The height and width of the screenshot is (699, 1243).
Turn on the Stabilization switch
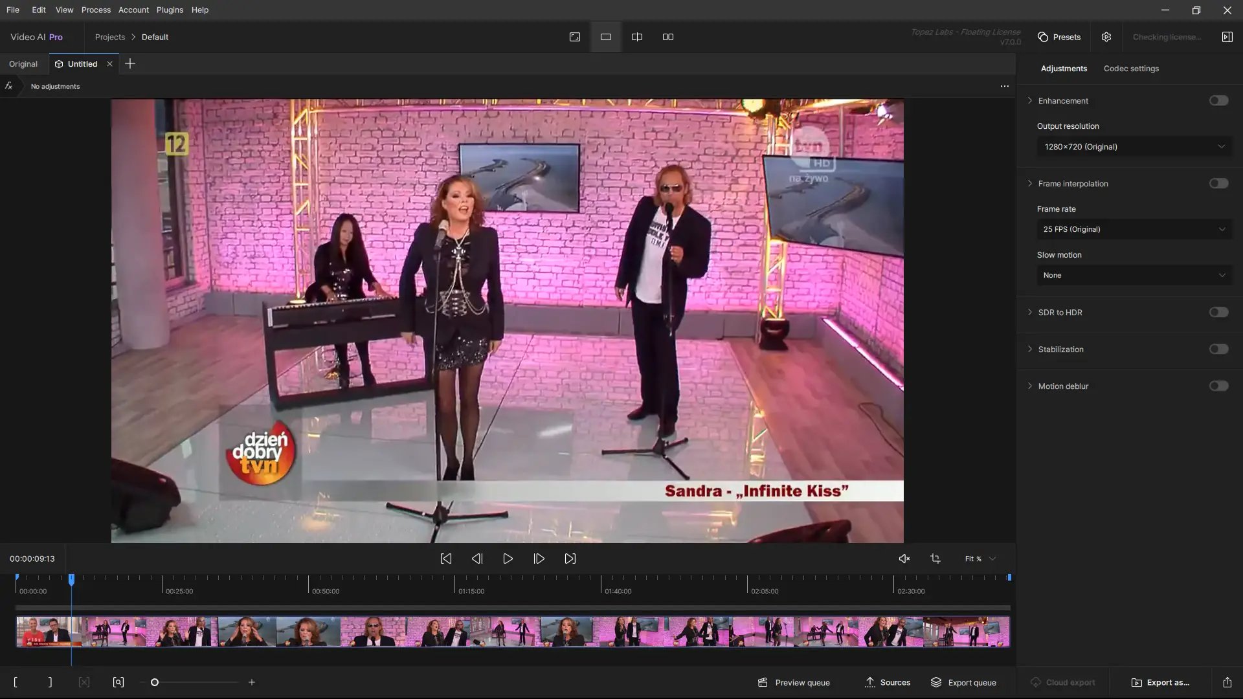coord(1218,349)
